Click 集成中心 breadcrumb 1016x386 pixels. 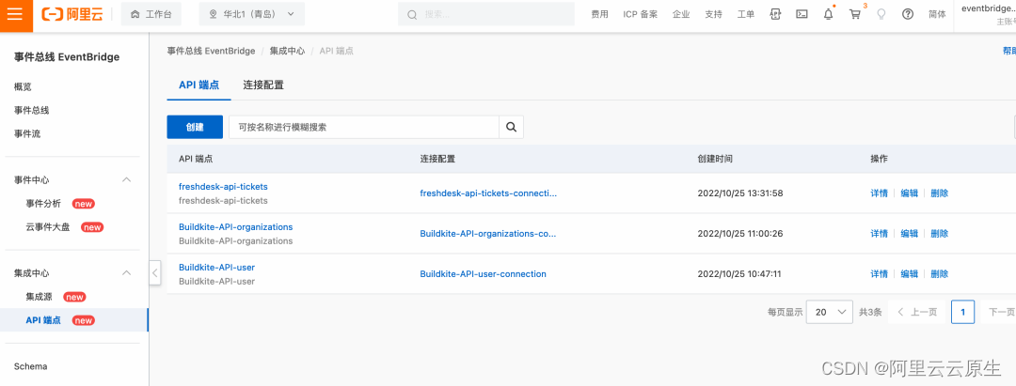point(287,51)
